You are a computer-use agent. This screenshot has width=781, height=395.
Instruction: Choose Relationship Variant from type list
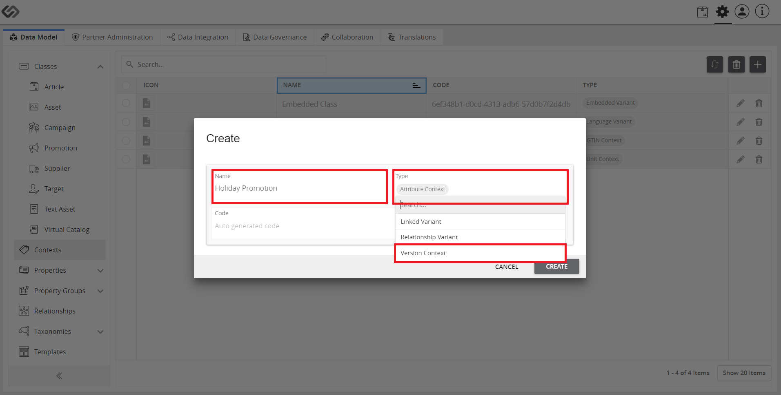point(480,237)
